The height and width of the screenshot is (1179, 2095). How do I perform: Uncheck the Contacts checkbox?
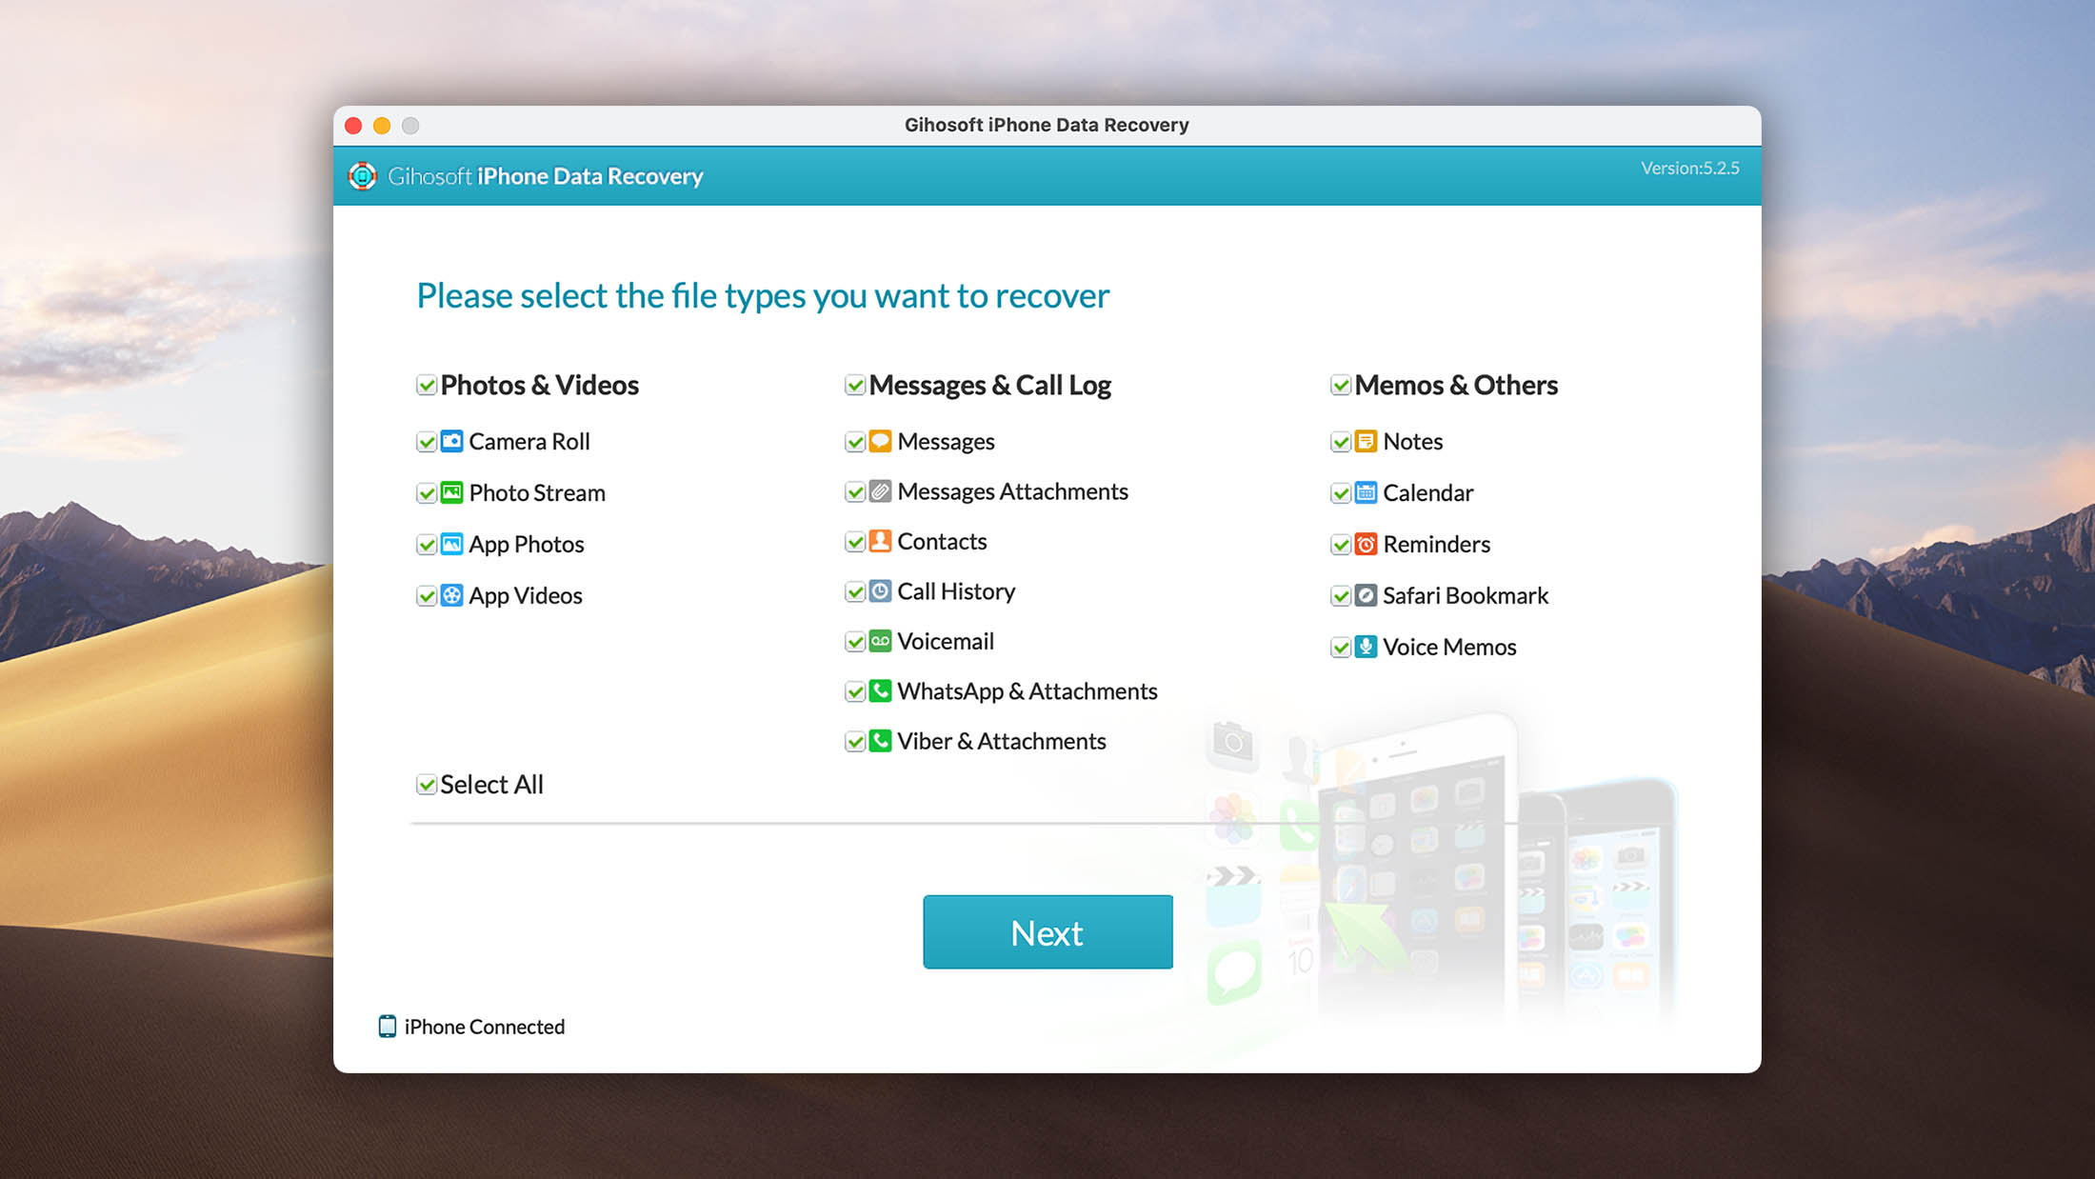[855, 542]
